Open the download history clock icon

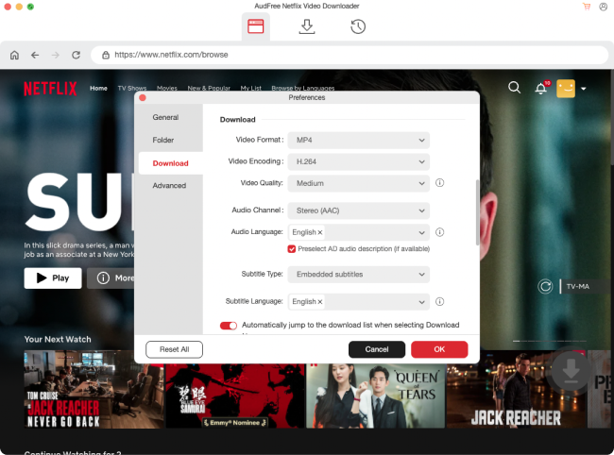(x=358, y=26)
